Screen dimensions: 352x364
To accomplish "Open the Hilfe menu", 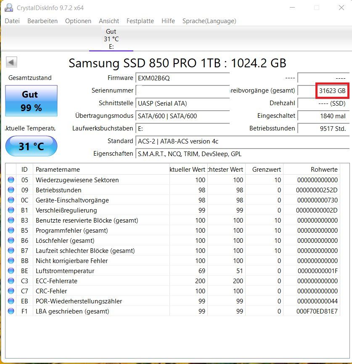I will 168,21.
